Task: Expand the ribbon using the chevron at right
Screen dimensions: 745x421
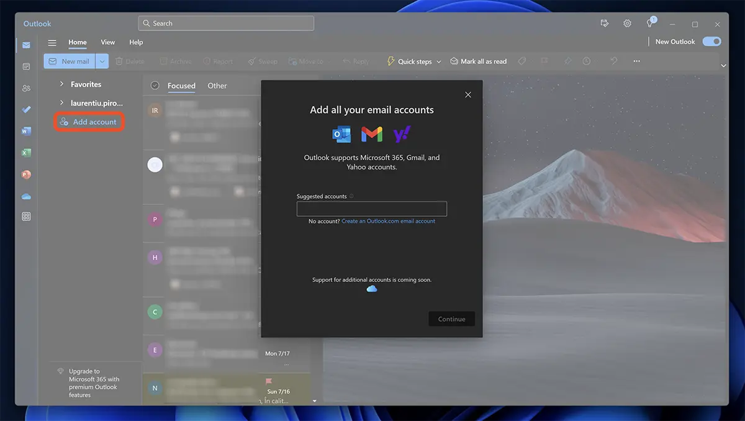Action: point(723,65)
